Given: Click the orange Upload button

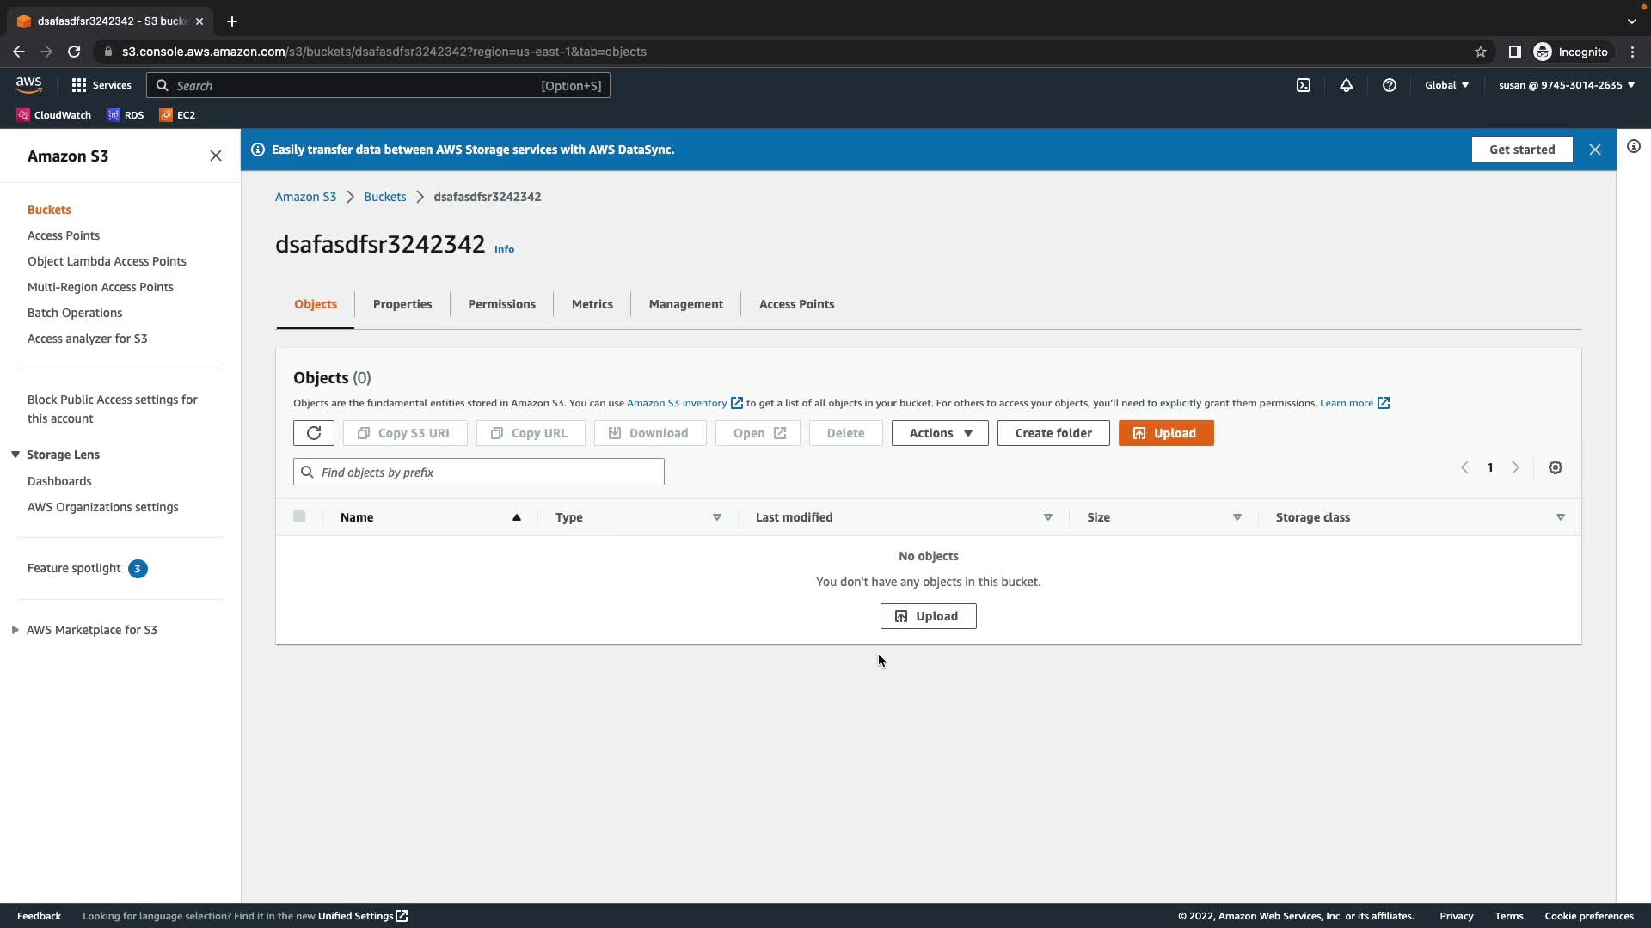Looking at the screenshot, I should (x=1165, y=433).
